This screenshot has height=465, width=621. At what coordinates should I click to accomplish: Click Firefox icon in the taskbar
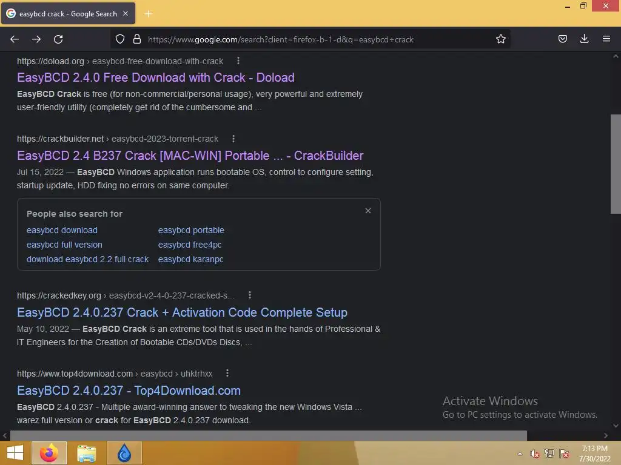(49, 453)
